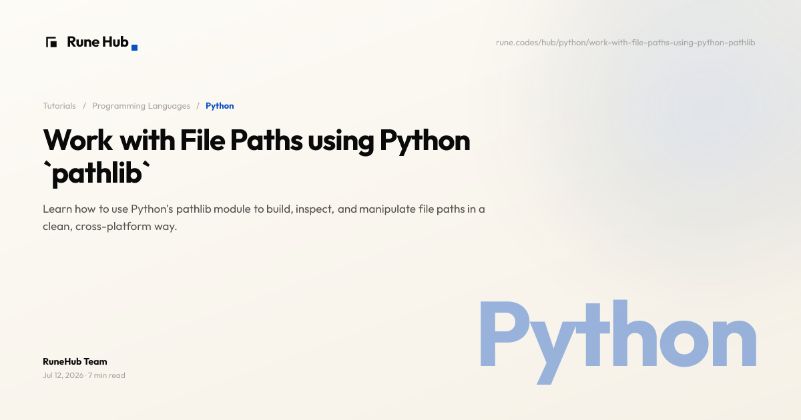This screenshot has width=801, height=420.
Task: Click the description starting 'Learn how to use'
Action: (x=264, y=217)
